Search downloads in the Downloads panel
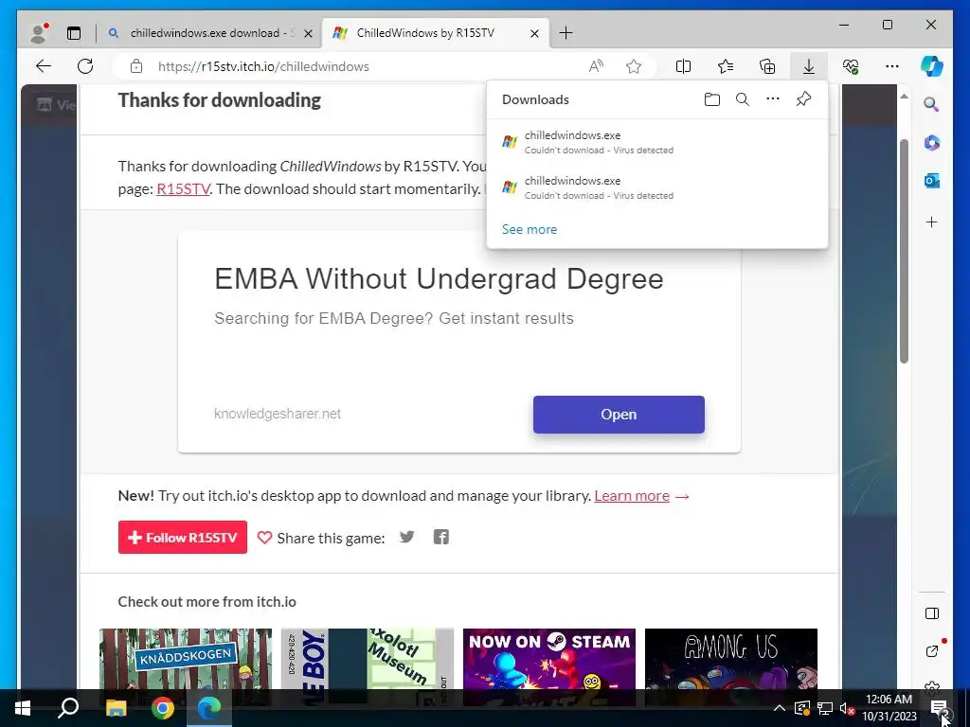Image resolution: width=970 pixels, height=727 pixels. tap(743, 99)
